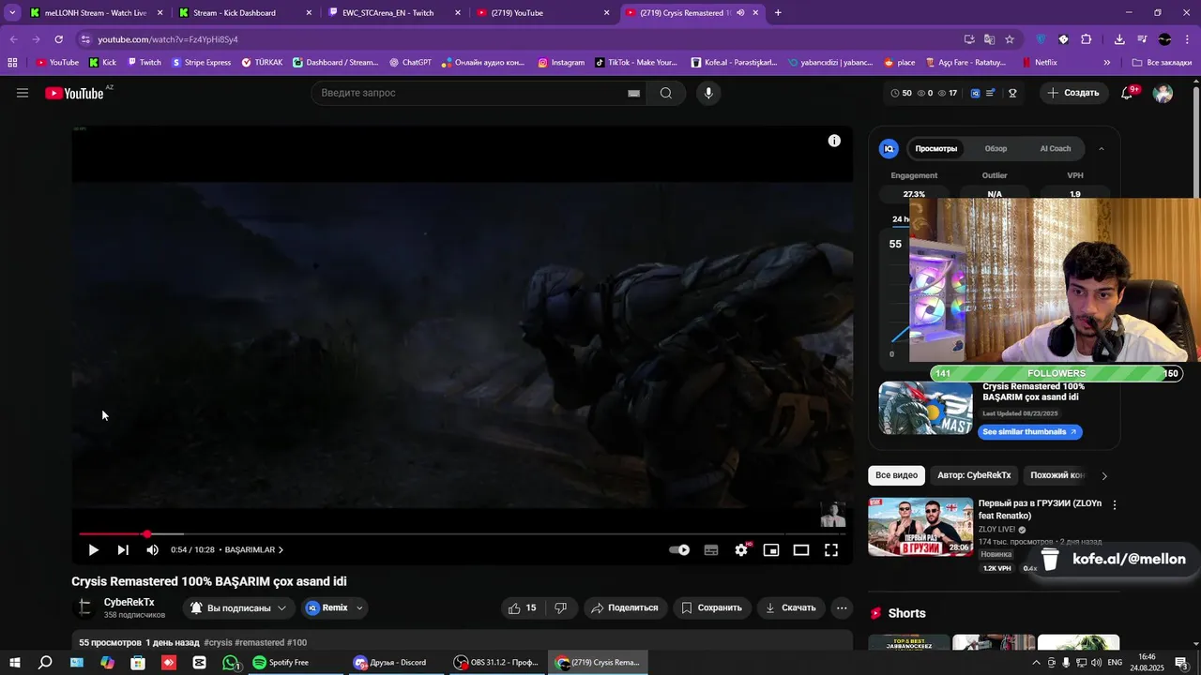
Task: Dislike the video
Action: click(560, 607)
